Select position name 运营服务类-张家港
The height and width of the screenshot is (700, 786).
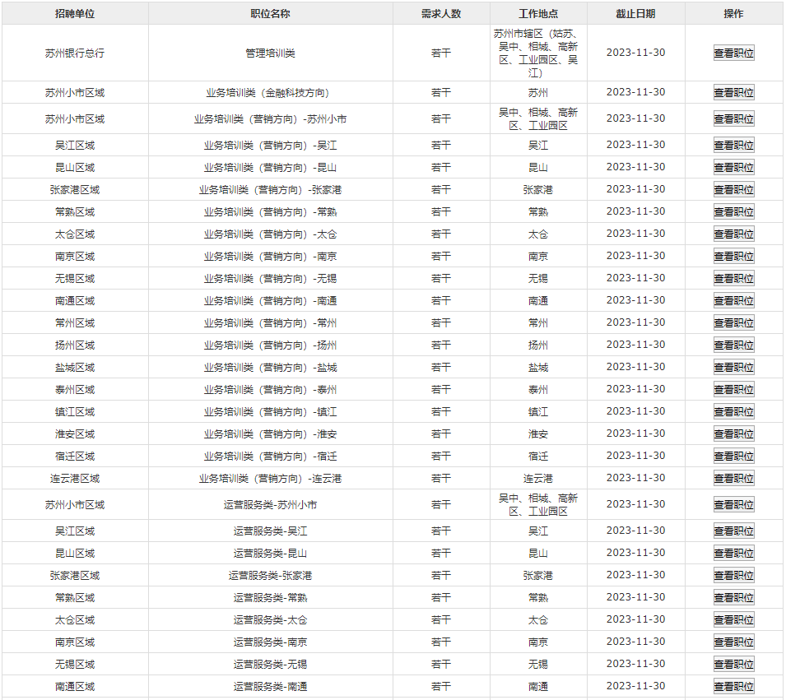tap(270, 576)
